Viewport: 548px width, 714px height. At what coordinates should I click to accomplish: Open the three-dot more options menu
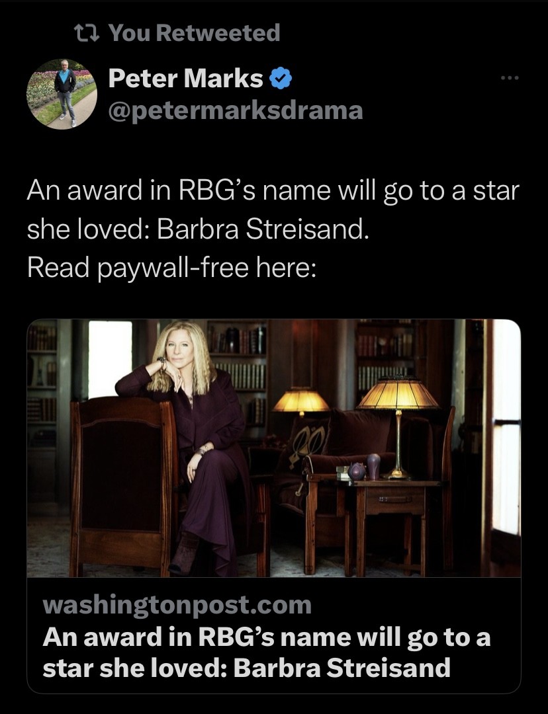click(x=509, y=78)
